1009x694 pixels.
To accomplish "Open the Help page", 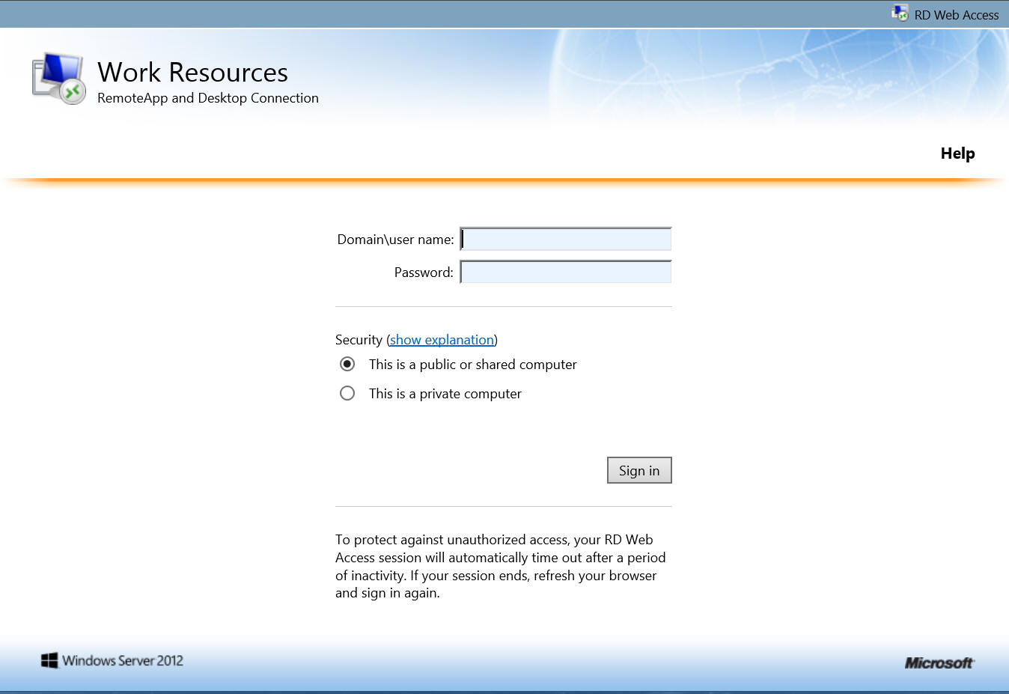I will tap(957, 153).
